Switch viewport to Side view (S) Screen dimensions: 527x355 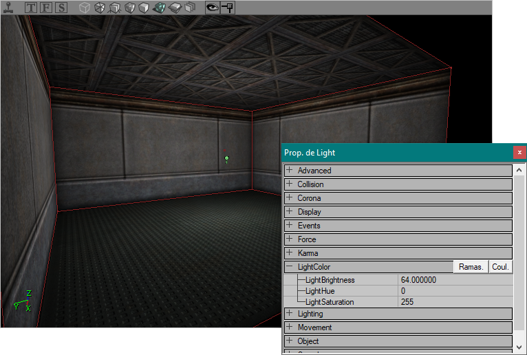61,8
